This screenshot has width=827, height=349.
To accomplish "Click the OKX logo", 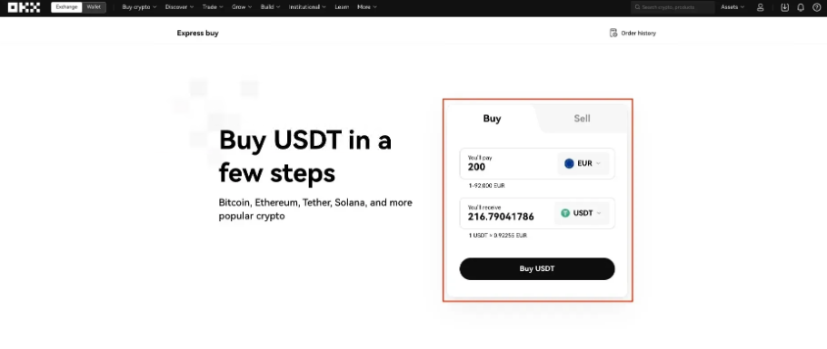I will tap(24, 7).
